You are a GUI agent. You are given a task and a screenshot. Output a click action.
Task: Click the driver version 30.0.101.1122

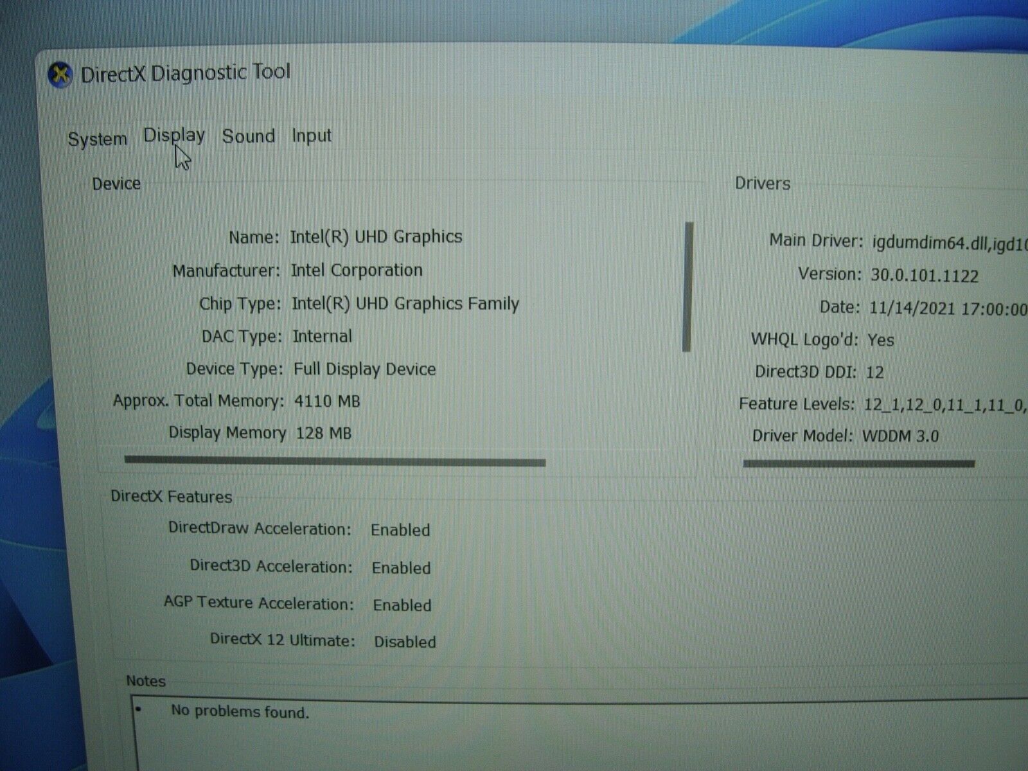coord(925,276)
